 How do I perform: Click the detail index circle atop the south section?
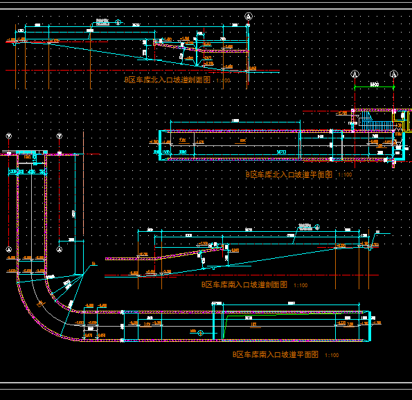[x=317, y=227]
